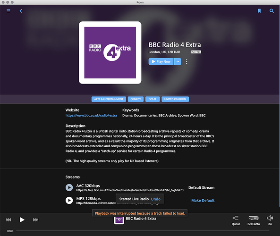Undo the Started Live Radio action
The height and width of the screenshot is (236, 280).
pos(156,199)
